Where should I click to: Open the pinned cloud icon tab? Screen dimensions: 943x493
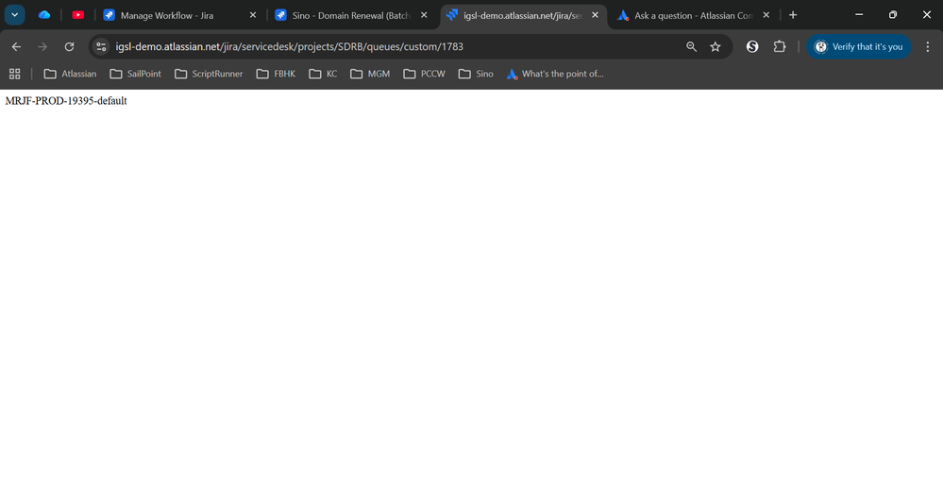(x=44, y=15)
